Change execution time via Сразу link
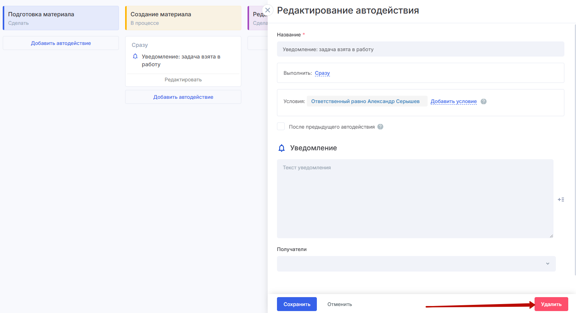The width and height of the screenshot is (576, 313). coord(322,73)
